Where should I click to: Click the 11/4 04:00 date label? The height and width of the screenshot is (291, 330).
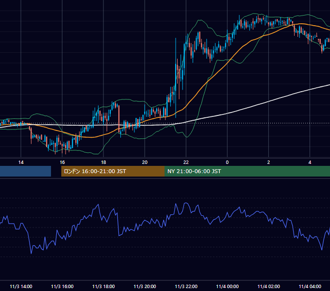(310, 286)
